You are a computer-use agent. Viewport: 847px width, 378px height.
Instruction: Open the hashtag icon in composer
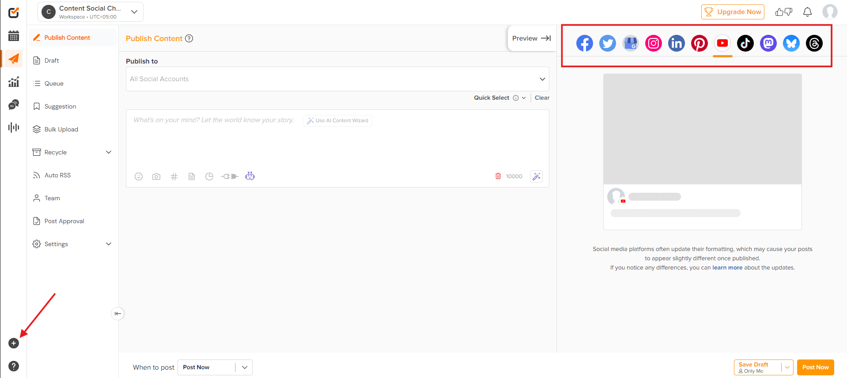point(174,176)
